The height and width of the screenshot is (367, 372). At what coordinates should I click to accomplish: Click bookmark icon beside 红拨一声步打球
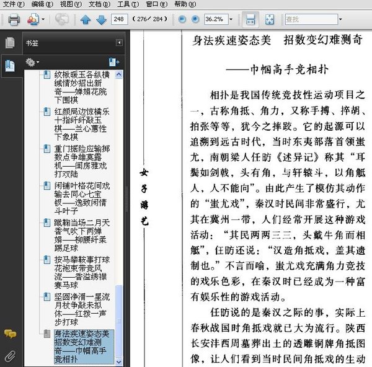(x=47, y=297)
